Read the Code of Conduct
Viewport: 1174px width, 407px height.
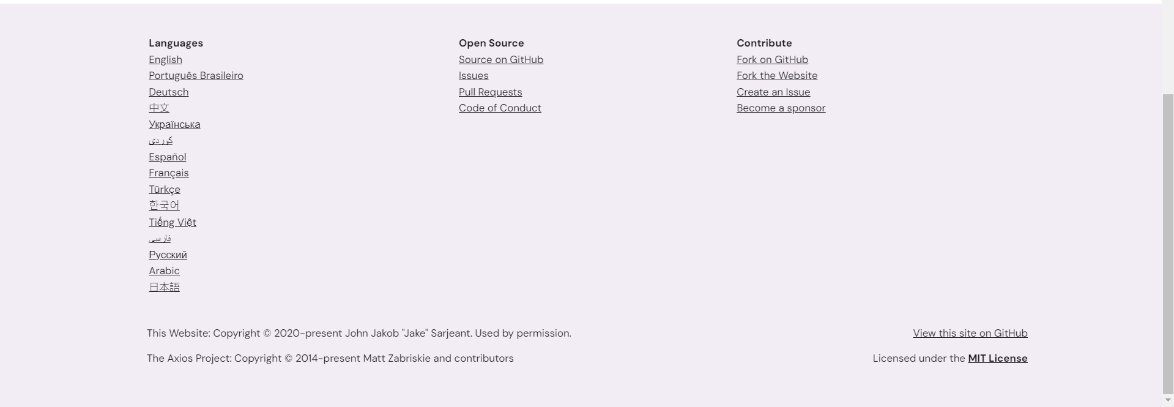[499, 108]
